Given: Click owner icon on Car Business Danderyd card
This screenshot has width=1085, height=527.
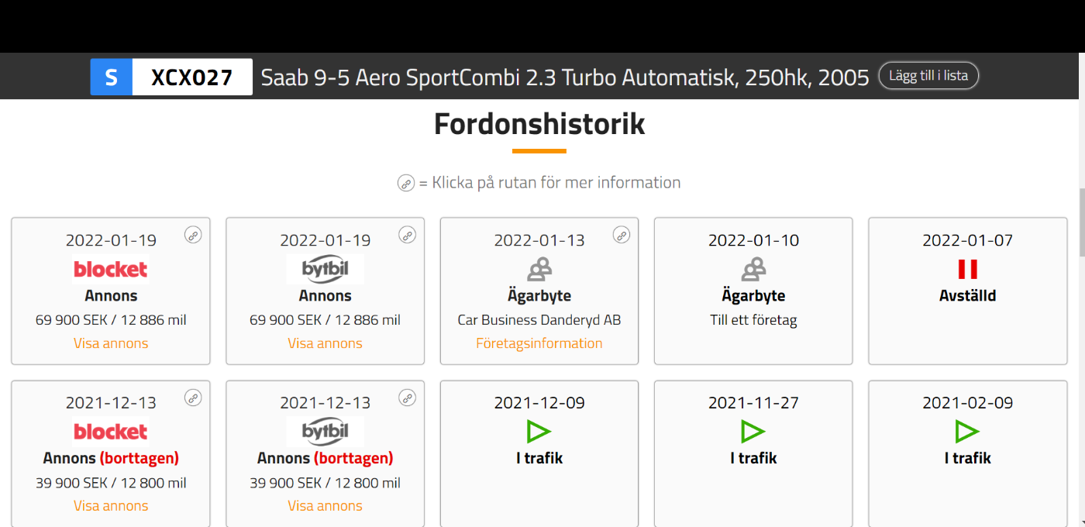Looking at the screenshot, I should tap(539, 269).
